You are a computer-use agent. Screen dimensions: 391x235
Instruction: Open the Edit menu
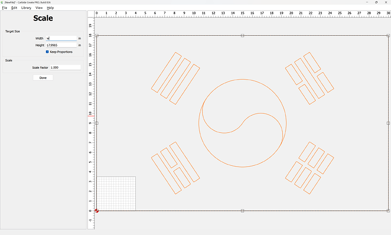coord(14,8)
